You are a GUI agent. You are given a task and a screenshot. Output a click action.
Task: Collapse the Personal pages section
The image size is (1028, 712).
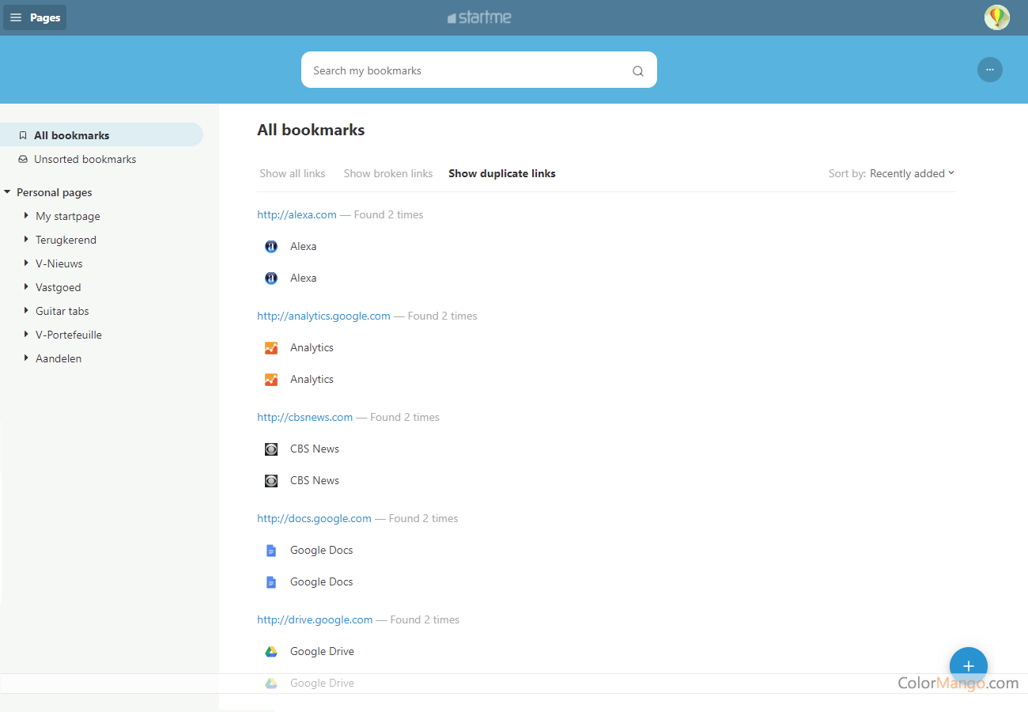click(7, 192)
